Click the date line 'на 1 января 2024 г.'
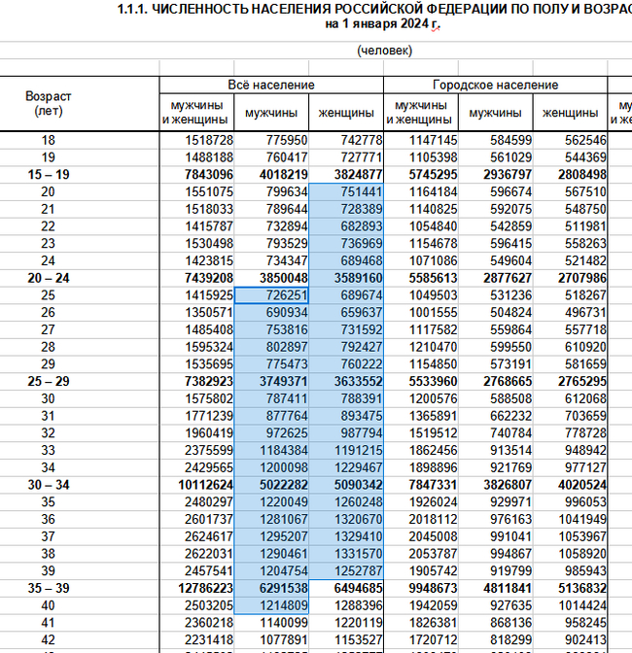632x653 pixels. pos(382,23)
